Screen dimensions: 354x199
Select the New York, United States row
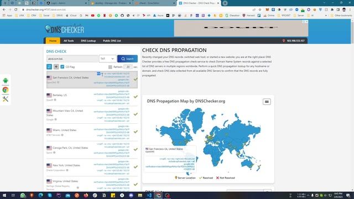92,167
